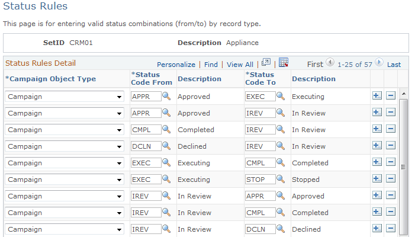Expand Campaign Object Type dropdown in IREV to CMPL row
Image resolution: width=415 pixels, height=237 pixels.
pos(65,213)
